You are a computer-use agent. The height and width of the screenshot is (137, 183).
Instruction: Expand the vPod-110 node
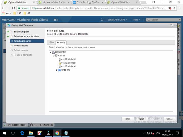pos(57,70)
